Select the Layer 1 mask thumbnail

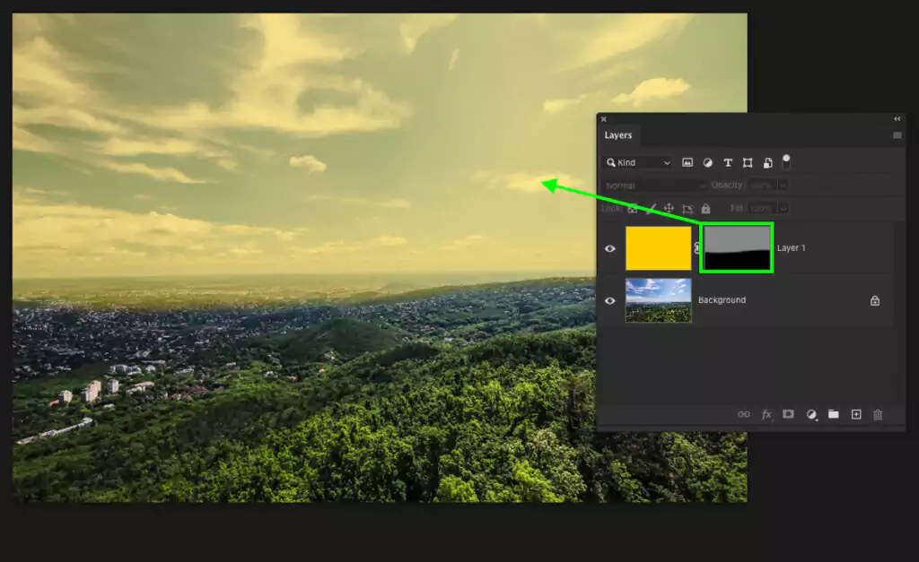pos(737,247)
